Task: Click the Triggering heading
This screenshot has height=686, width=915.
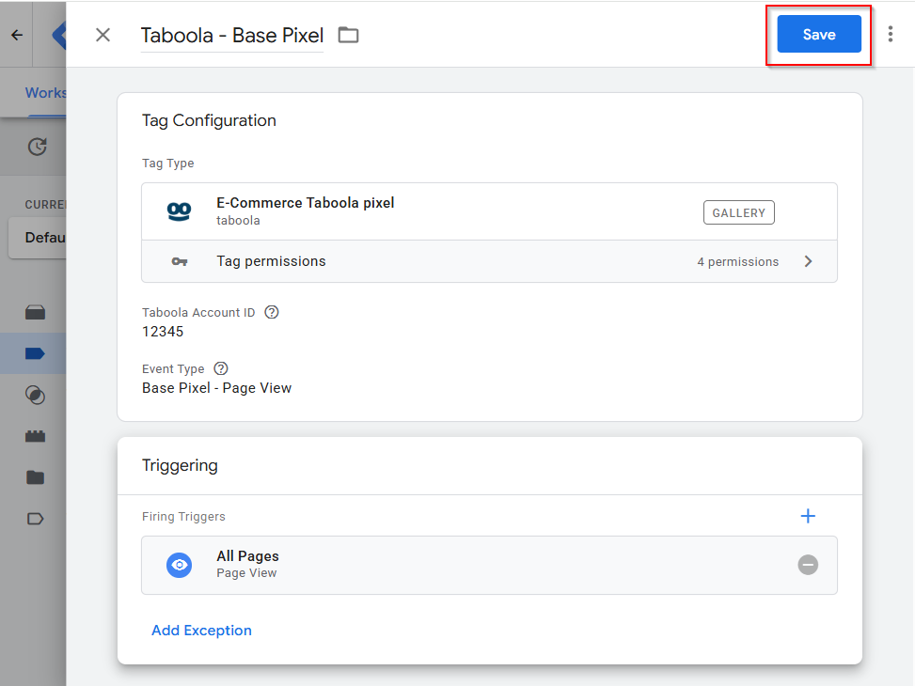Action: coord(180,465)
